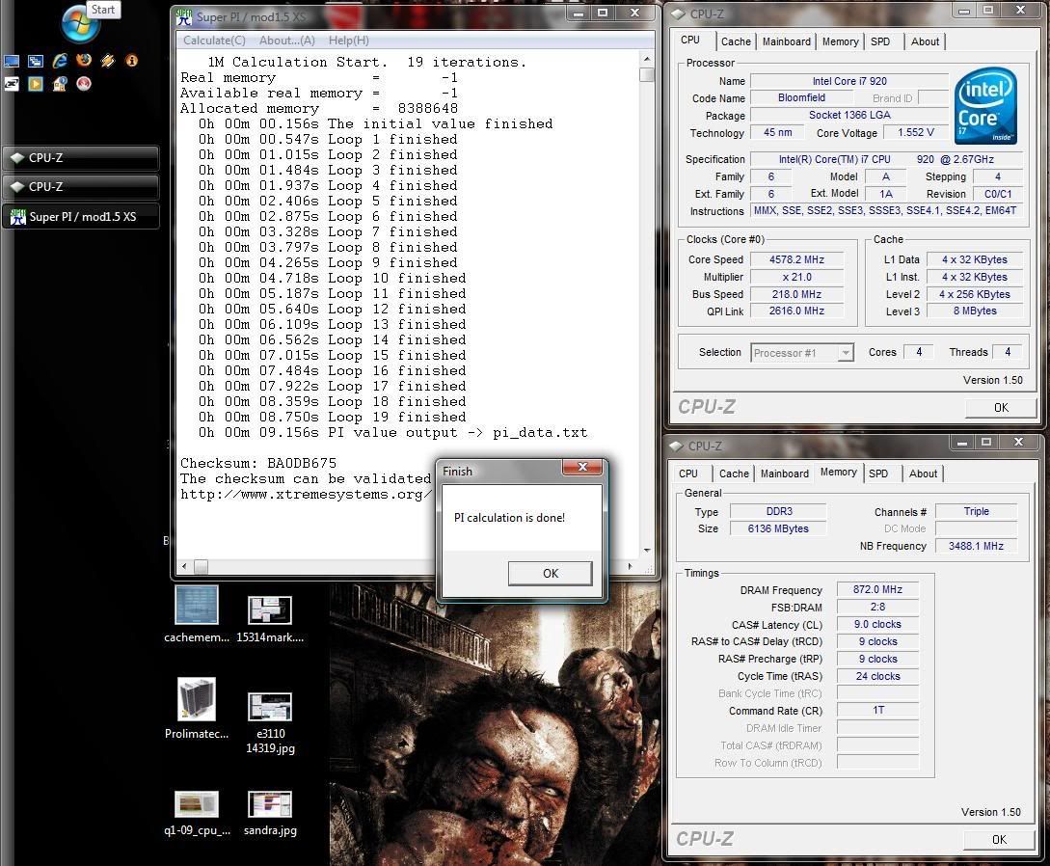Click the '1.552 V' core voltage value

pyautogui.click(x=915, y=133)
